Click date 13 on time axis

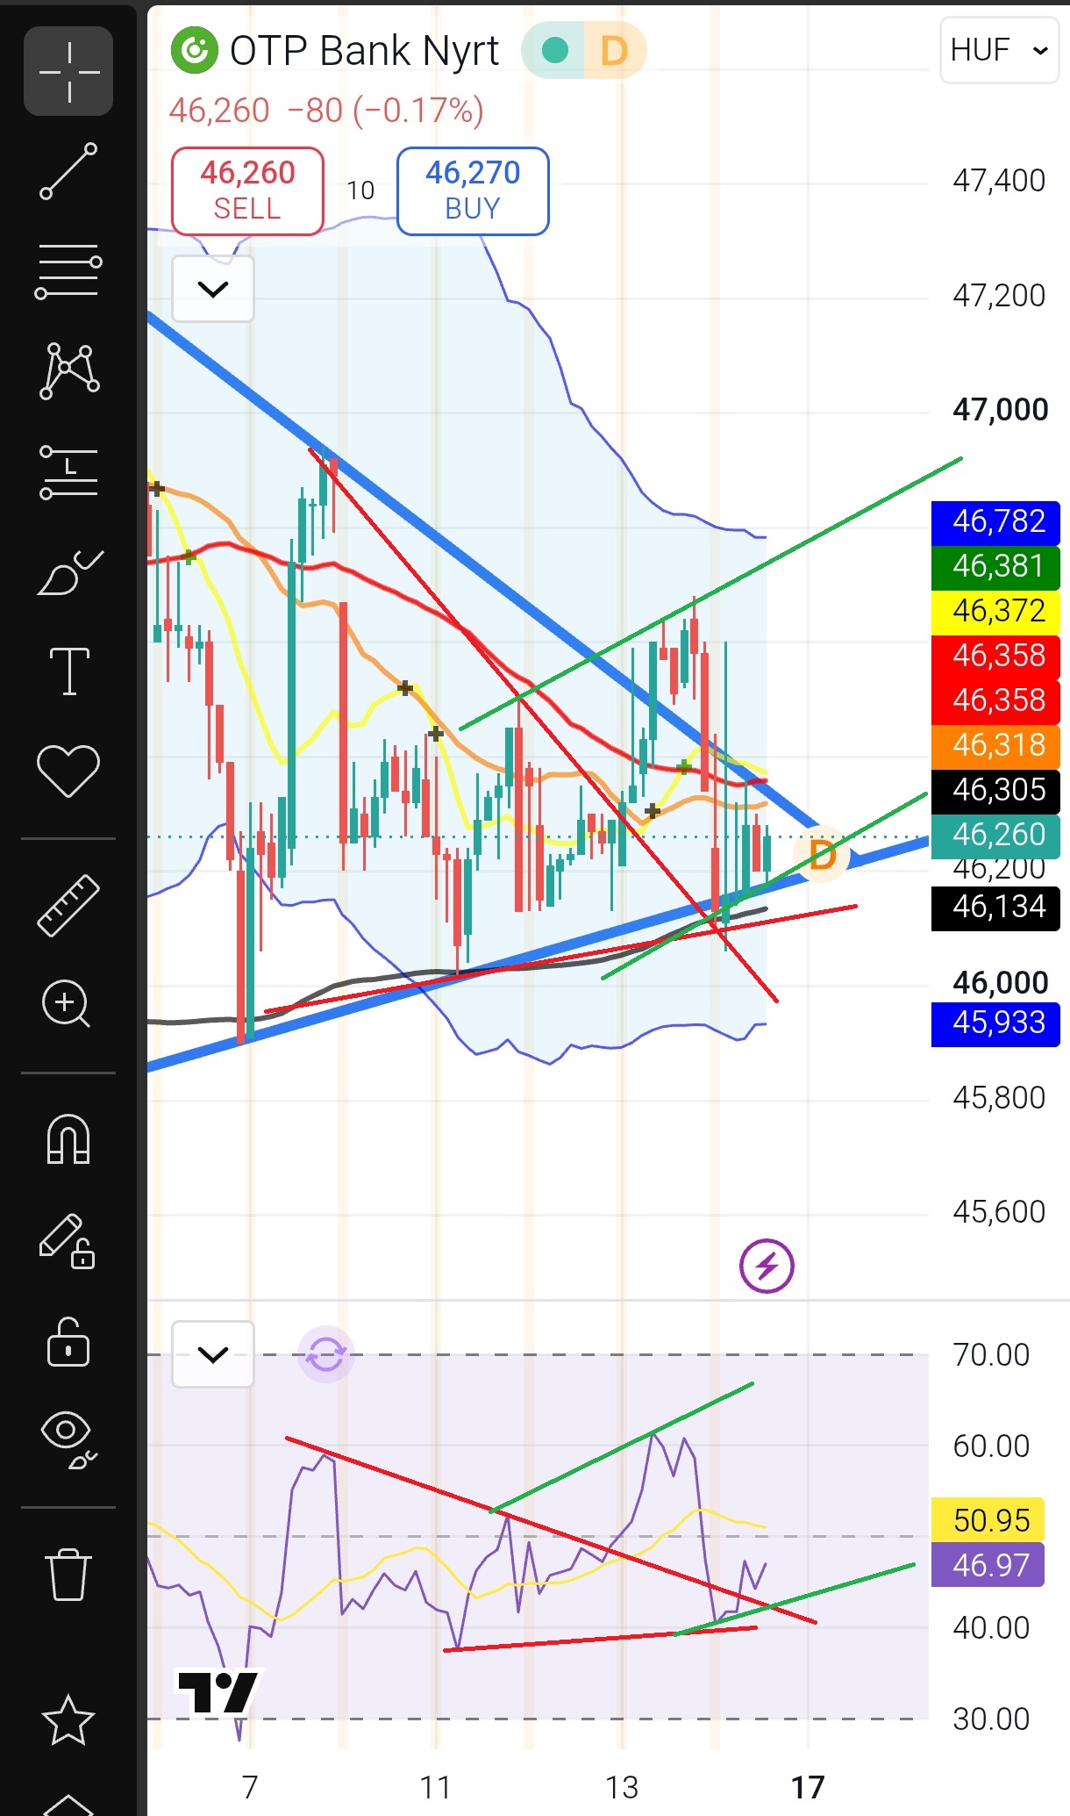[x=622, y=1787]
